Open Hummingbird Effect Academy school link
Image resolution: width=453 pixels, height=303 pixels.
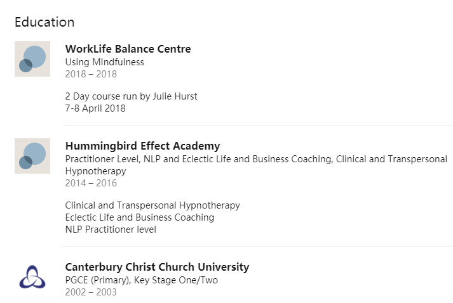tap(142, 146)
